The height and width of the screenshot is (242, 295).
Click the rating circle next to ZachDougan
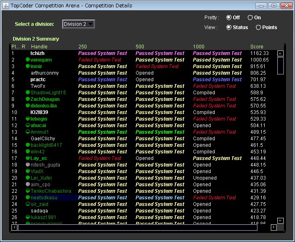tap(28, 99)
